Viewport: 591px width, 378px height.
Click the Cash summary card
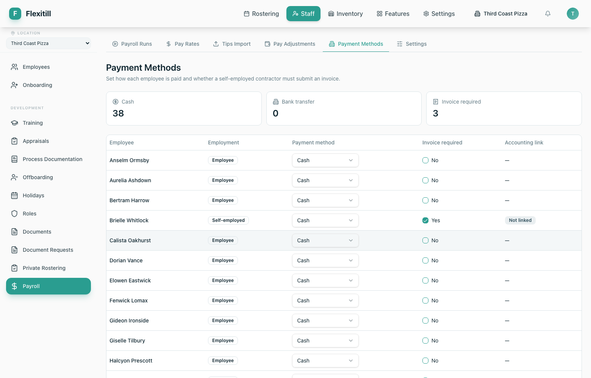coord(184,108)
